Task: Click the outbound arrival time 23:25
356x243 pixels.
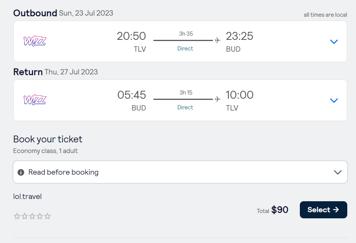Action: point(239,36)
